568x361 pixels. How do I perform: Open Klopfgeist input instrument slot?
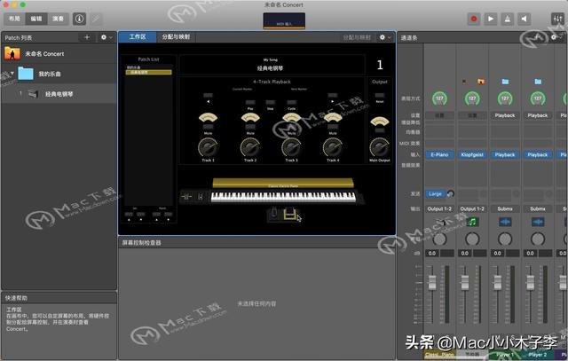point(472,154)
